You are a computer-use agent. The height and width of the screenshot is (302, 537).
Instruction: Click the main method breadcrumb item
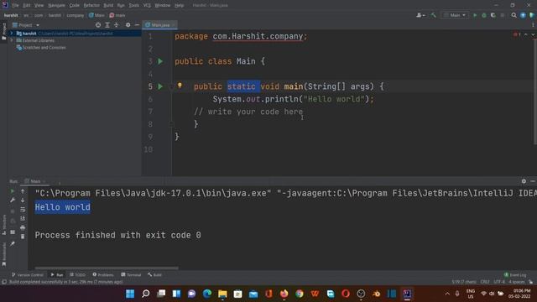coord(117,15)
